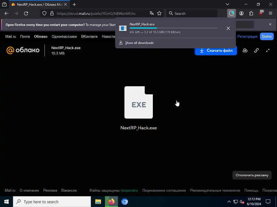Screen dimensions: 277x207
Task: Open Новости navigation link
Action: click(x=108, y=36)
